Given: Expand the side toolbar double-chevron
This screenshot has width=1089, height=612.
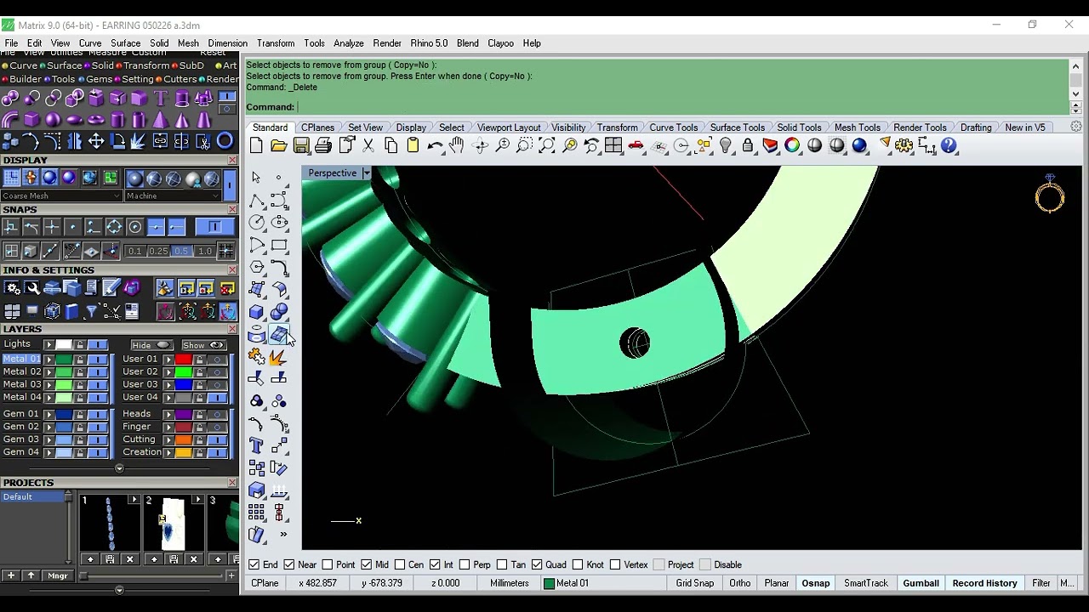Looking at the screenshot, I should click(x=283, y=535).
